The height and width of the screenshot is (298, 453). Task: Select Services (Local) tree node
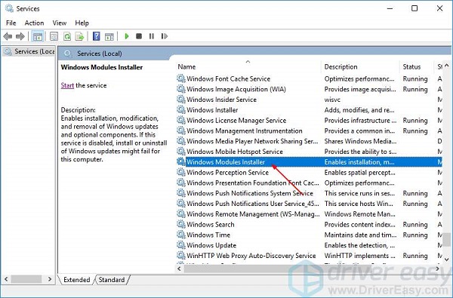coord(29,51)
